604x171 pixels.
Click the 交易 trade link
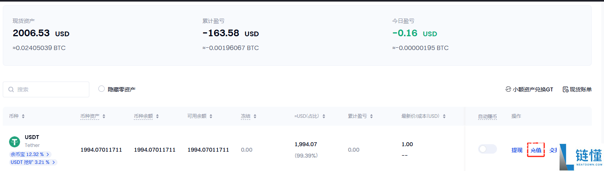pyautogui.click(x=553, y=150)
